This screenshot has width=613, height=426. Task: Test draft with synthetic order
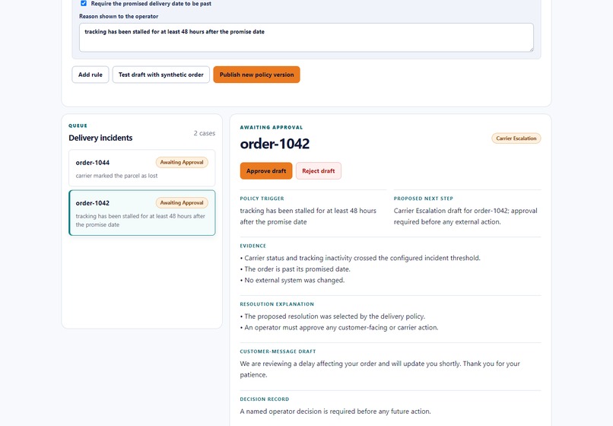pos(161,75)
